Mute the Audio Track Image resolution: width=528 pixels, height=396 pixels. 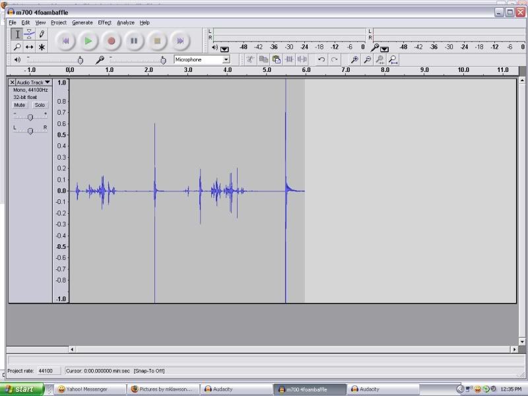20,105
